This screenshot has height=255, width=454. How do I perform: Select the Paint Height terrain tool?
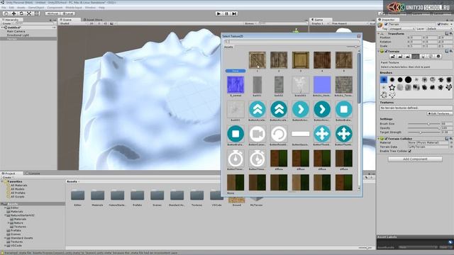point(400,57)
